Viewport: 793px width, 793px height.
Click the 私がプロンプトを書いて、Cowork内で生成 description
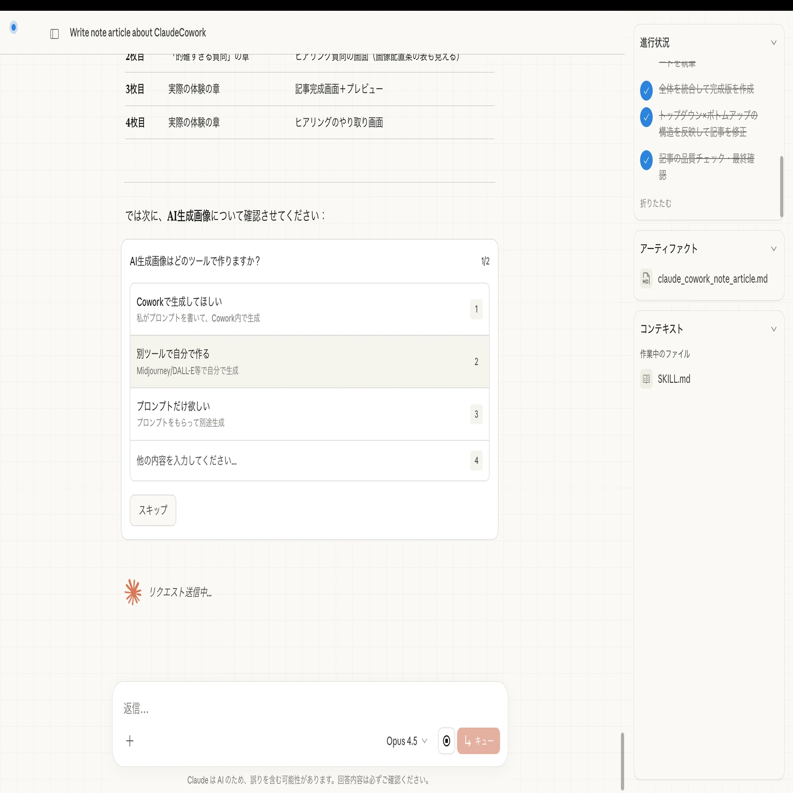[x=198, y=318]
